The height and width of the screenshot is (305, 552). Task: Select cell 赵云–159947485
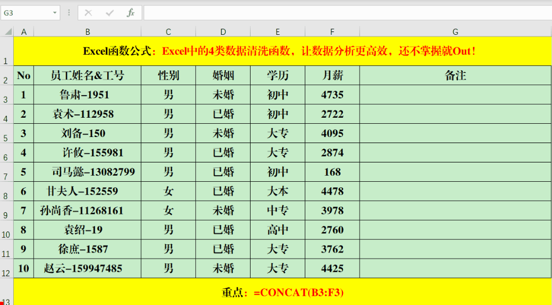click(x=87, y=269)
